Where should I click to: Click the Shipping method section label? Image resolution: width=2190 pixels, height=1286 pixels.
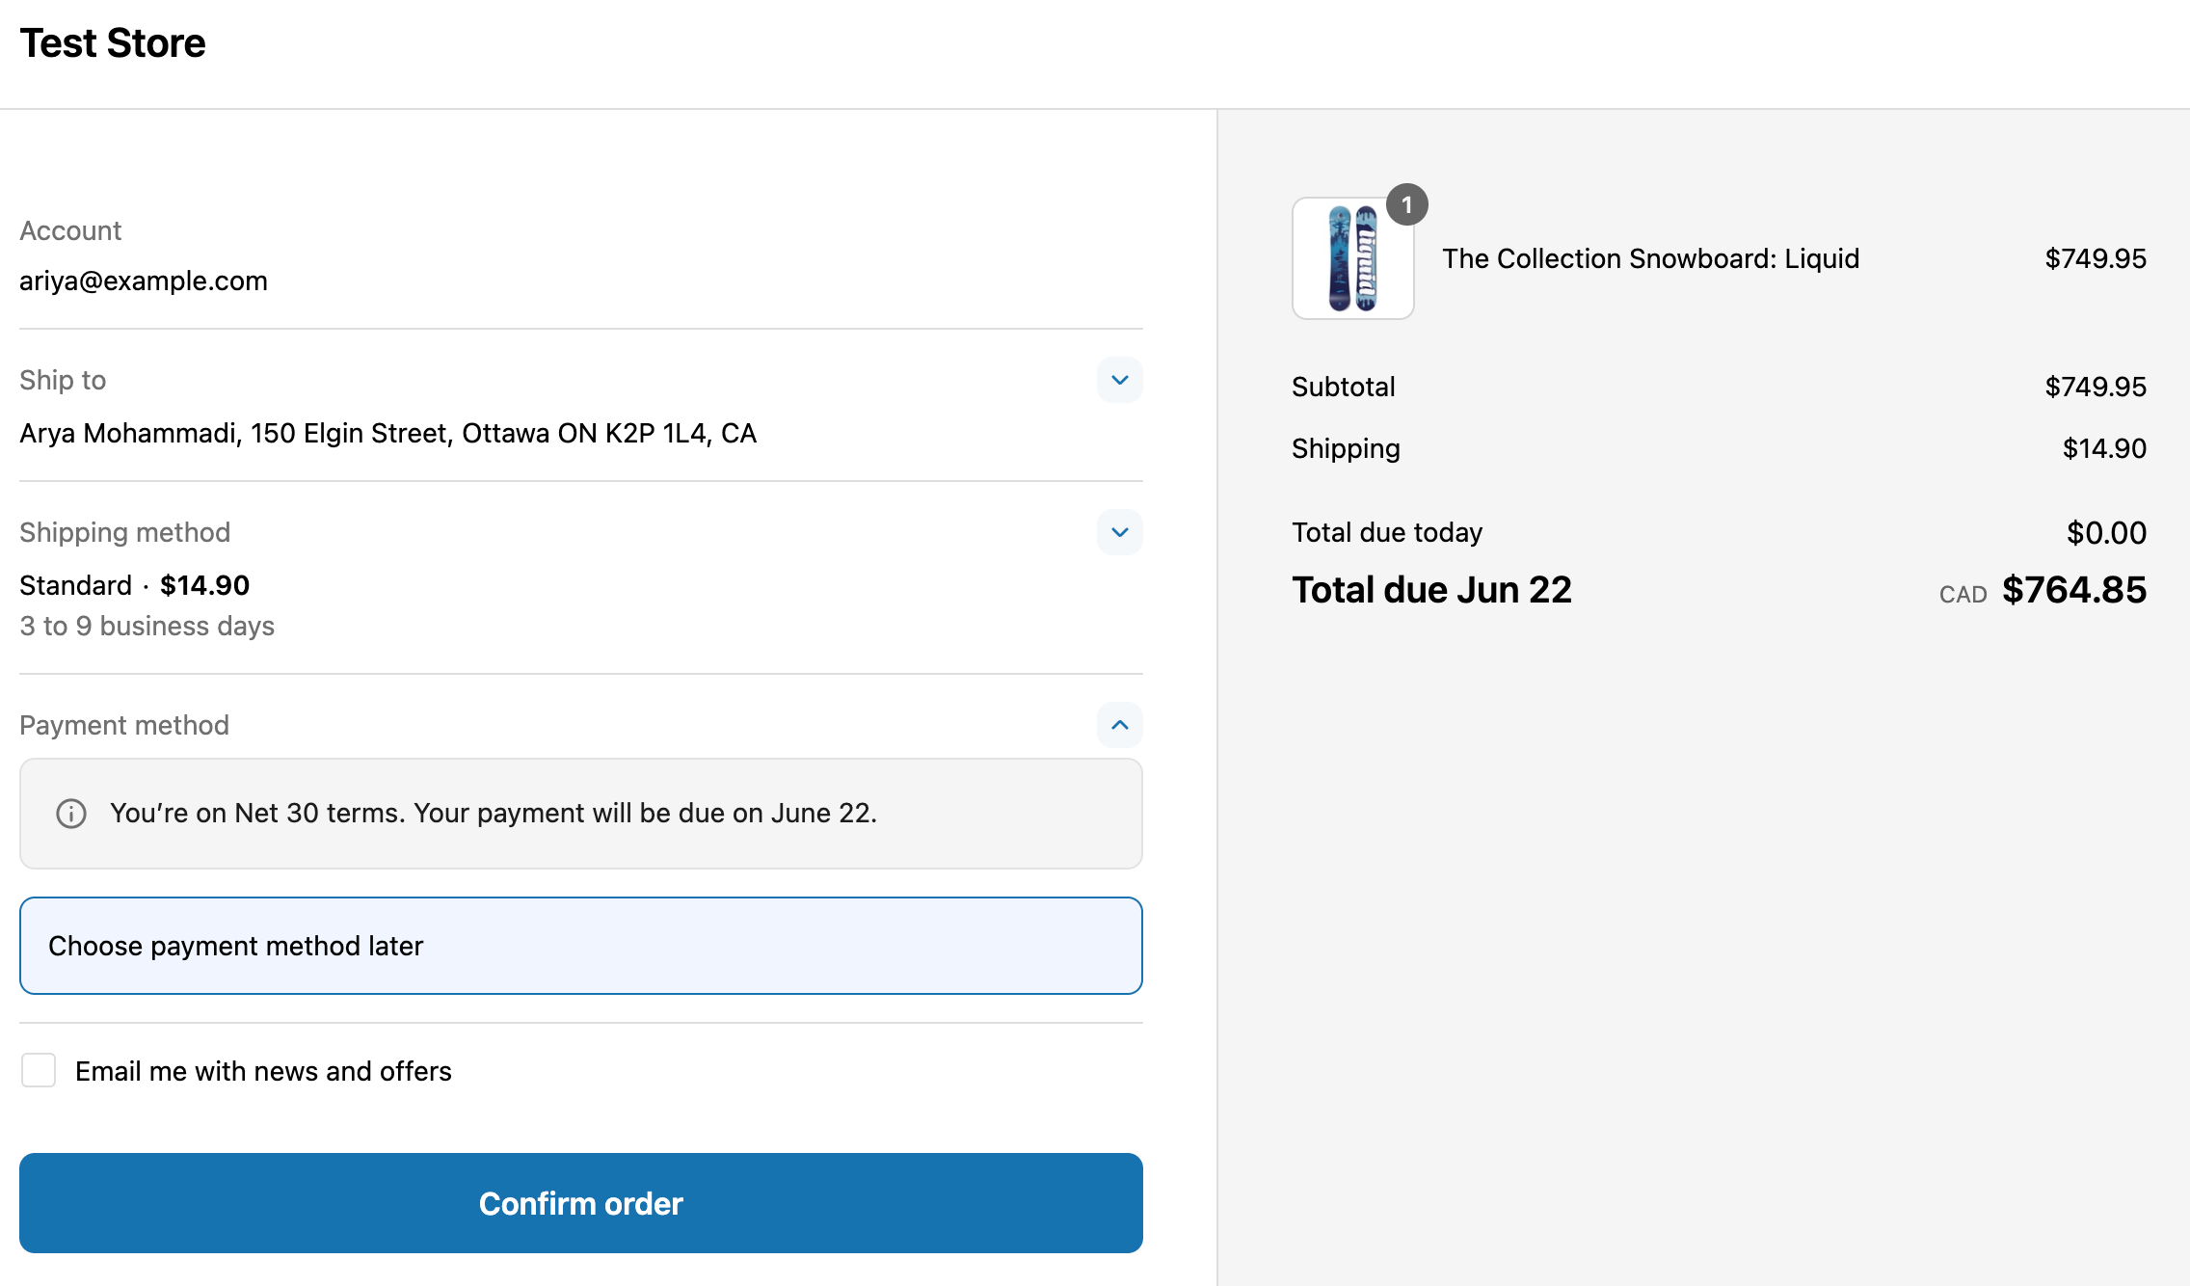[x=125, y=532]
